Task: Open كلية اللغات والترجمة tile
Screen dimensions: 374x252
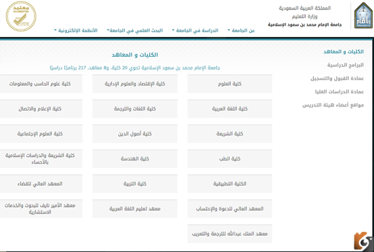Action: (135, 108)
